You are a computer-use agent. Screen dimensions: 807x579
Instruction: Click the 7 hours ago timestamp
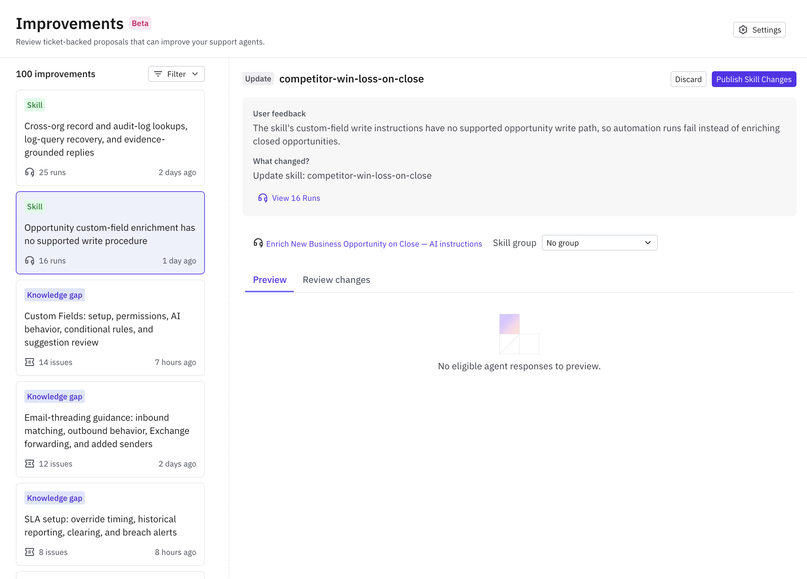coord(176,362)
